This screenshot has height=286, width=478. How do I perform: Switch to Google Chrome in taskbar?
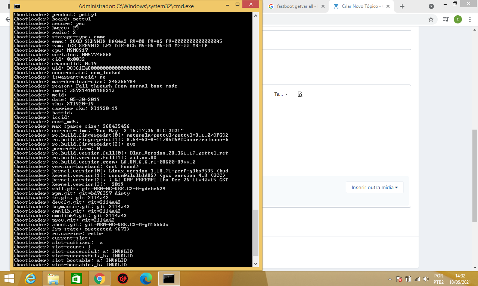[x=100, y=278]
